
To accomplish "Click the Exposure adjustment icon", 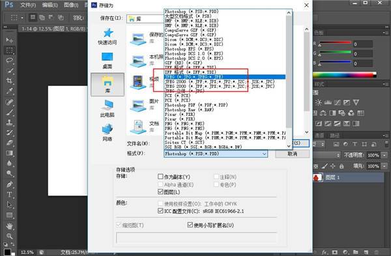I will point(347,102).
